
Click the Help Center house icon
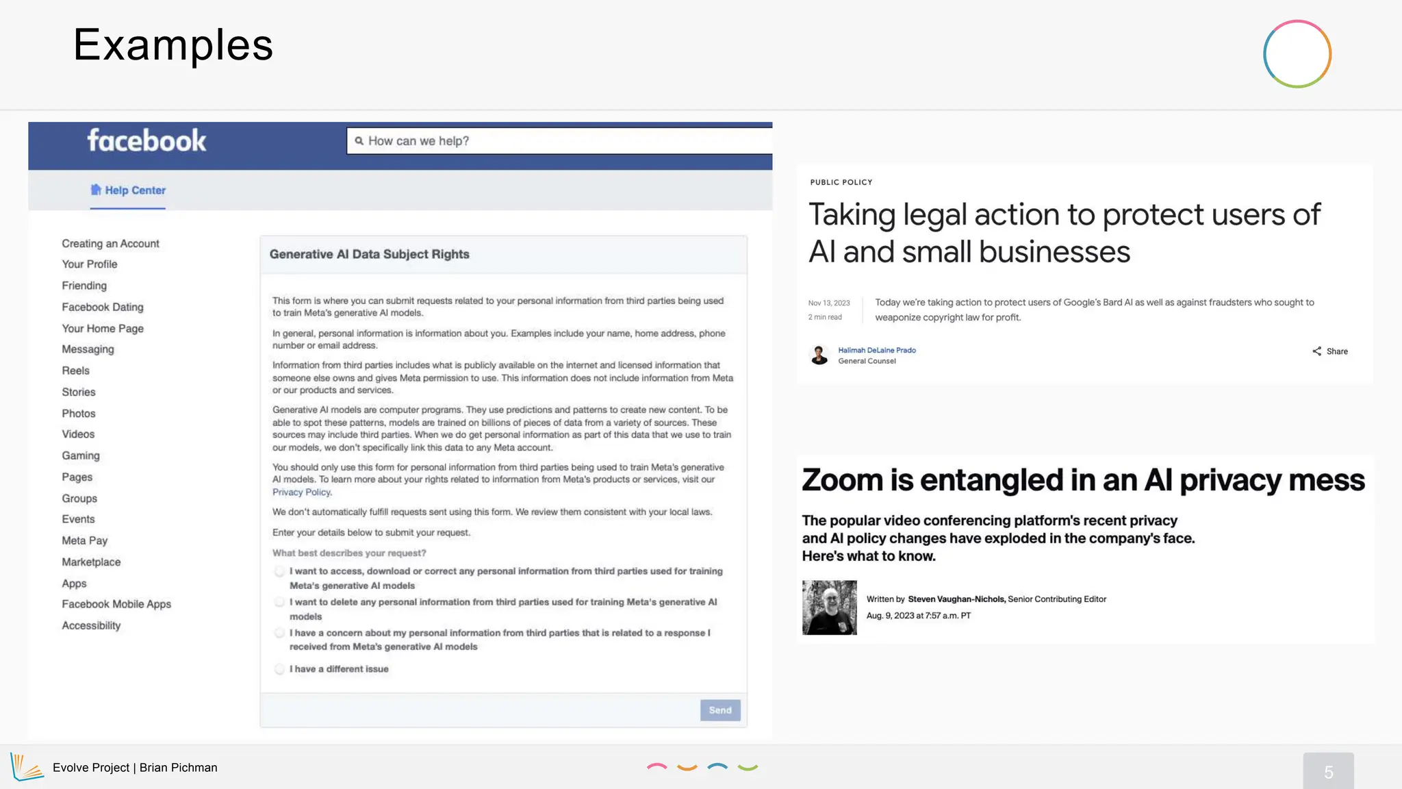point(96,190)
